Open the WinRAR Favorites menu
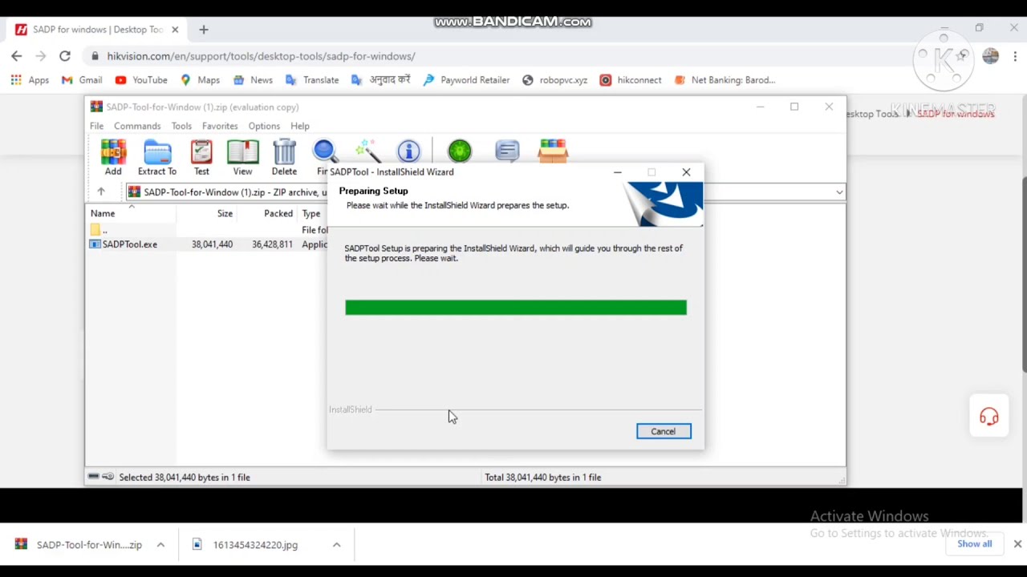The height and width of the screenshot is (577, 1027). pyautogui.click(x=220, y=126)
